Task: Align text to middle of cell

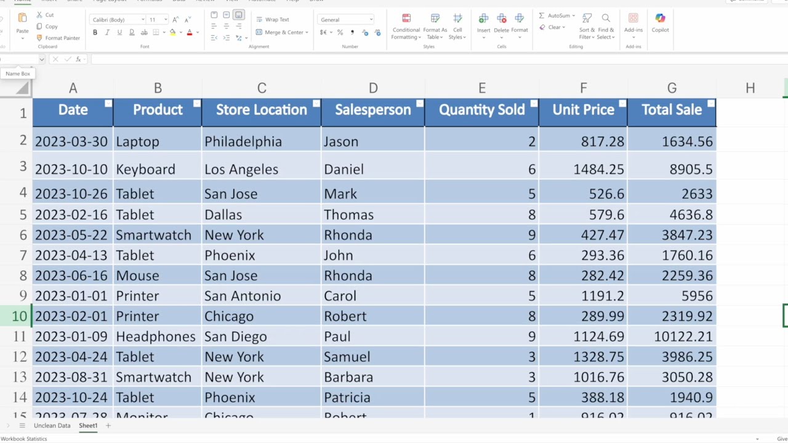Action: click(x=227, y=15)
